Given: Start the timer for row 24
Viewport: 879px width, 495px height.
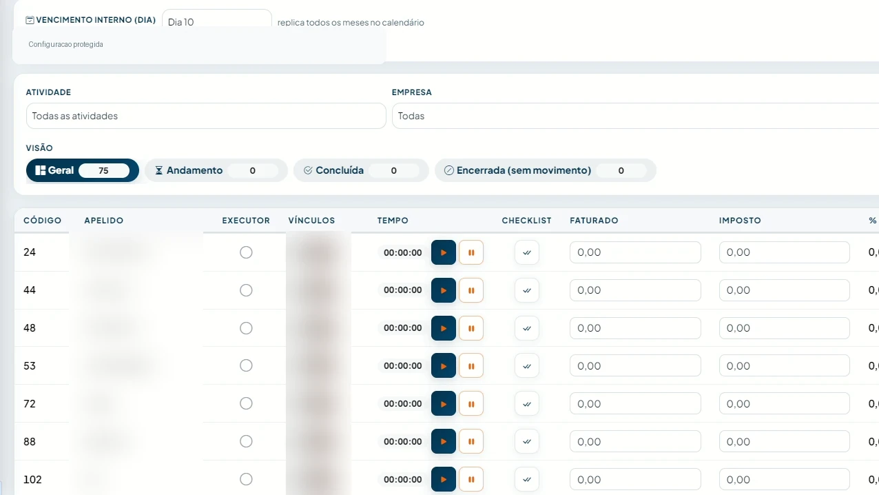Looking at the screenshot, I should 444,252.
